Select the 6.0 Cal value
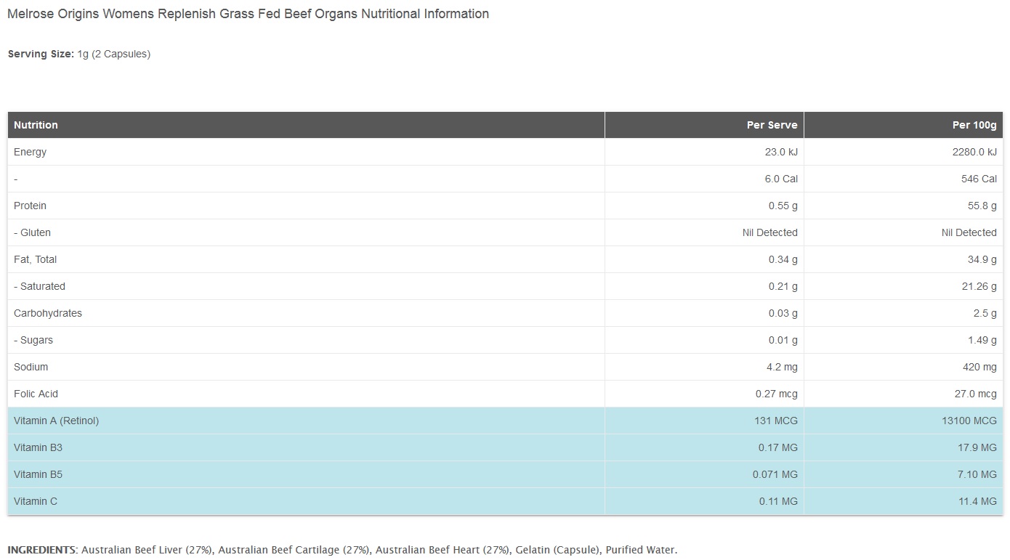The width and height of the screenshot is (1010, 560). point(781,179)
